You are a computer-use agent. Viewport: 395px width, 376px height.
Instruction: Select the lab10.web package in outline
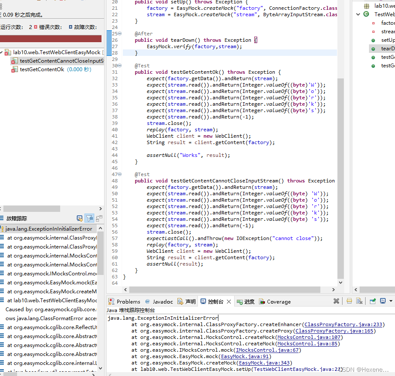click(379, 6)
